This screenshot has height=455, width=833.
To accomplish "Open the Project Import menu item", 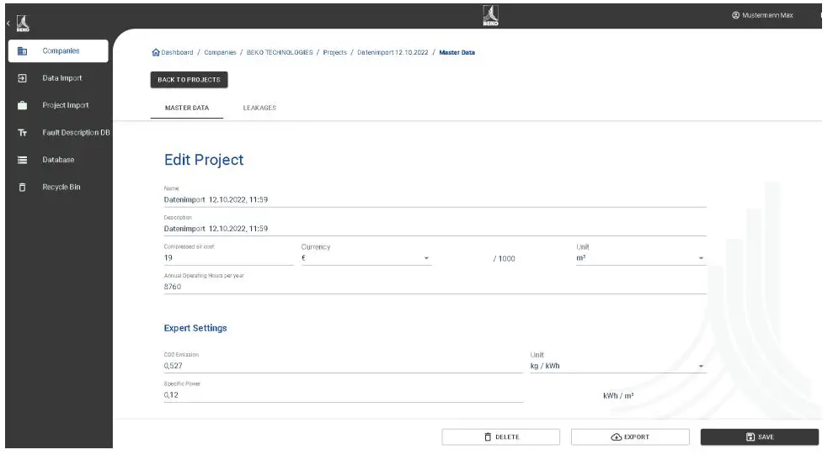I will 58,105.
